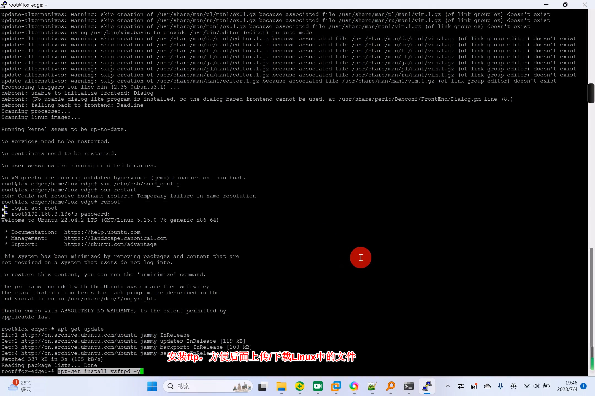Open the green plus browser taskbar icon
Viewport: 595px width, 396px height.
299,386
